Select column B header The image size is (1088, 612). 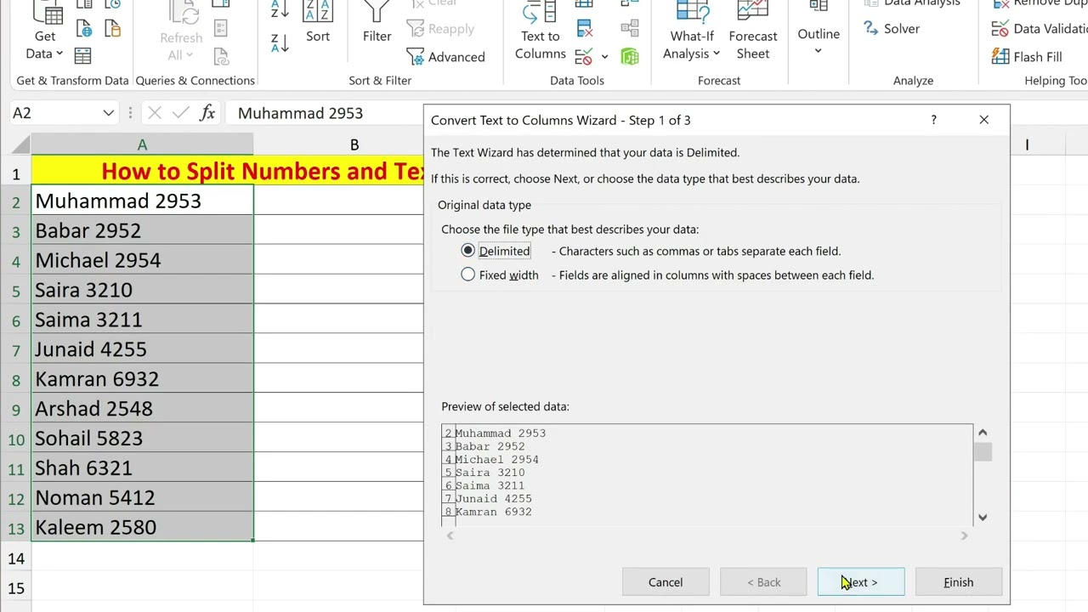point(354,145)
